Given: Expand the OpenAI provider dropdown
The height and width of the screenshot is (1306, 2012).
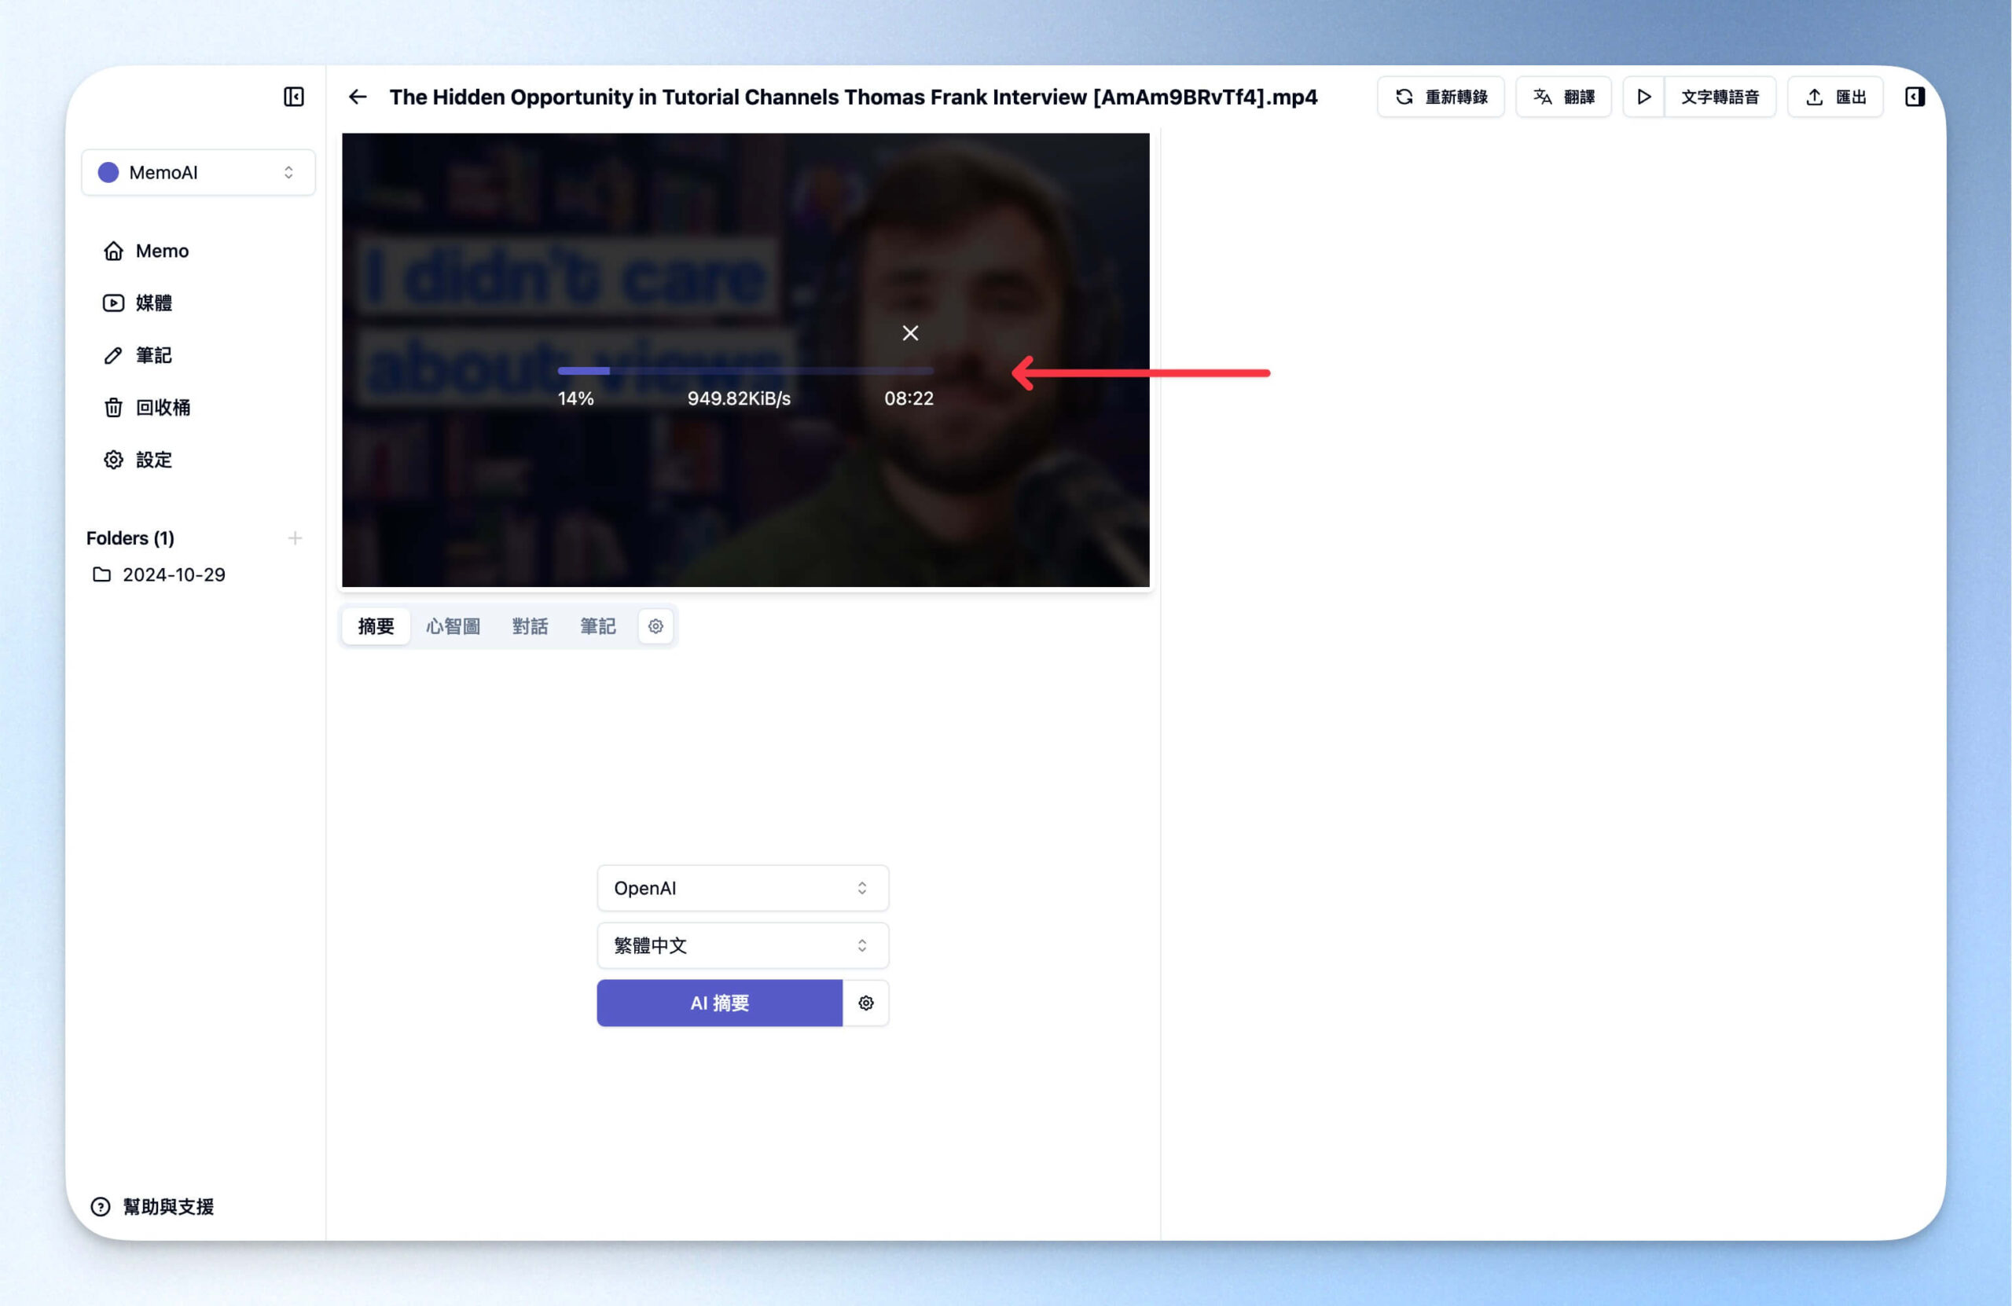Looking at the screenshot, I should (x=742, y=888).
